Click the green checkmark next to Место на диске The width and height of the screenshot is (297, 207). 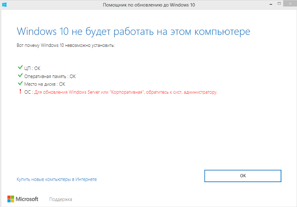point(20,83)
